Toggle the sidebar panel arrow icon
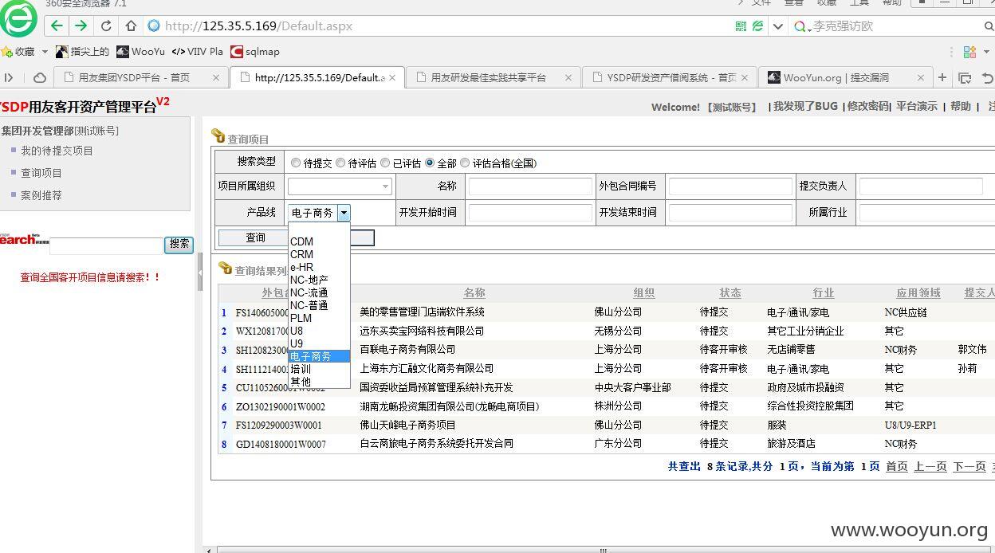Viewport: 995px width, 553px height. point(9,77)
